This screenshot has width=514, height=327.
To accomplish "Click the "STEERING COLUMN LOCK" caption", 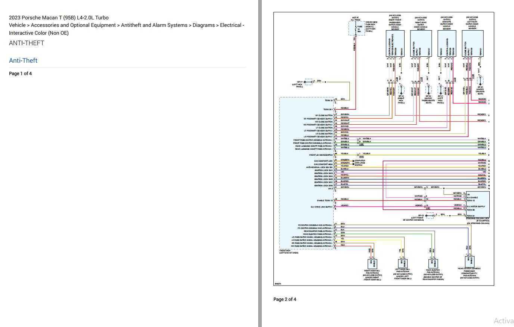I will tap(478, 218).
